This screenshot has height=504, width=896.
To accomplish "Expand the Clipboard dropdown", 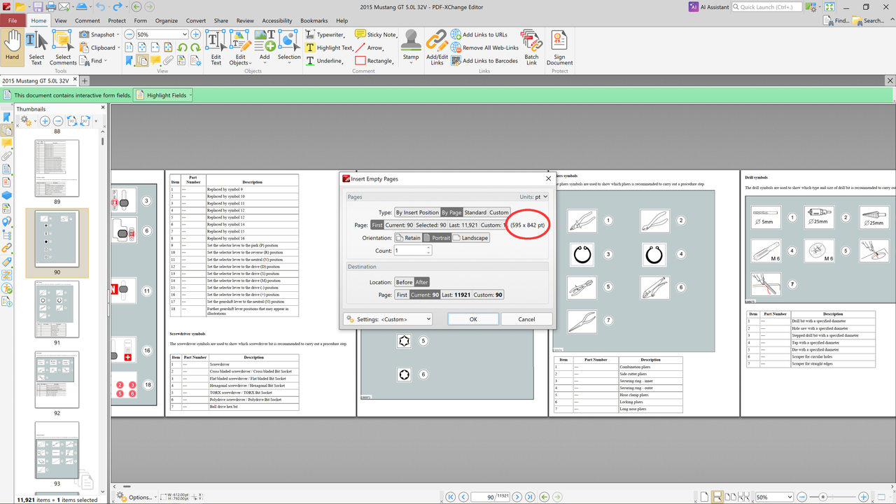I will point(119,48).
